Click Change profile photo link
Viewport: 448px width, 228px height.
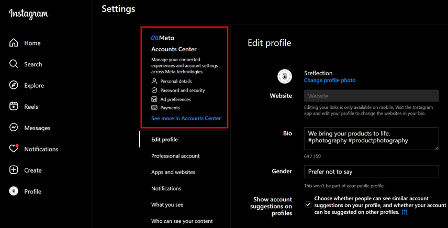330,80
